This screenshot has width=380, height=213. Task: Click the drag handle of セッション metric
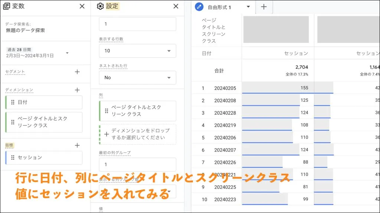coord(13,158)
